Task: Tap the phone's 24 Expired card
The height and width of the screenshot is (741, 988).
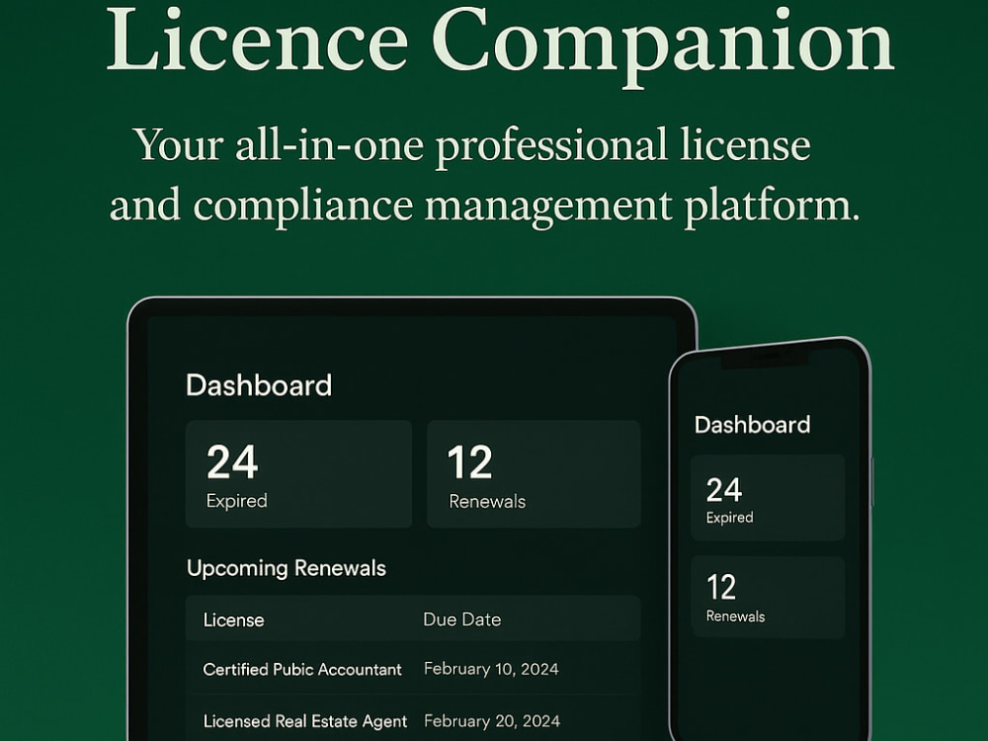Action: coord(768,498)
